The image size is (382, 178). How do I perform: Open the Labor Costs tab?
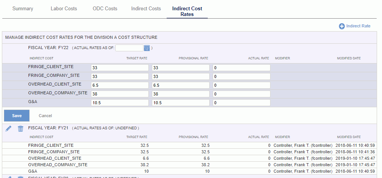tap(64, 9)
